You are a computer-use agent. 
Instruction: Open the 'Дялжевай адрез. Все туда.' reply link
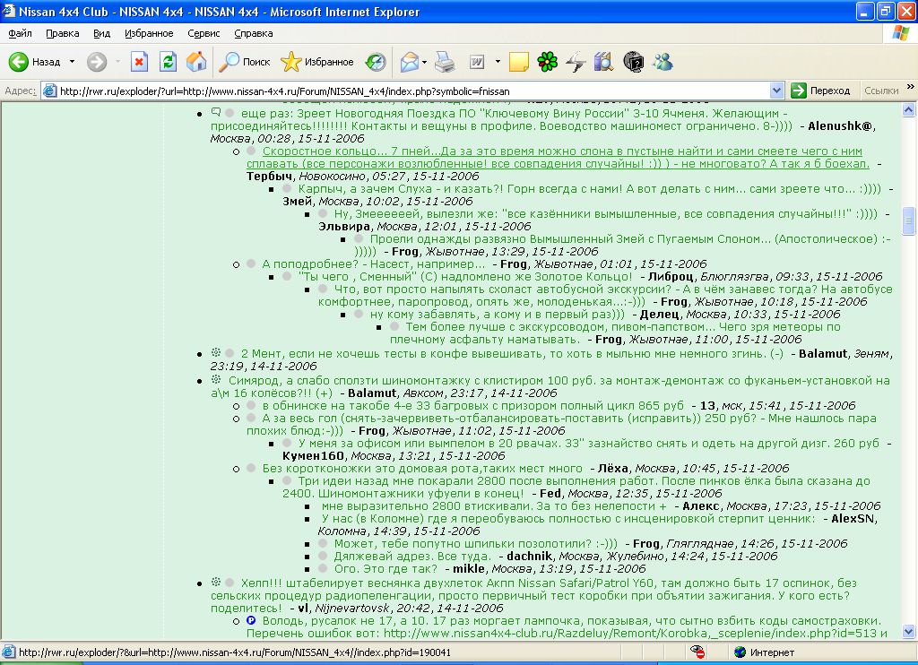coord(412,557)
